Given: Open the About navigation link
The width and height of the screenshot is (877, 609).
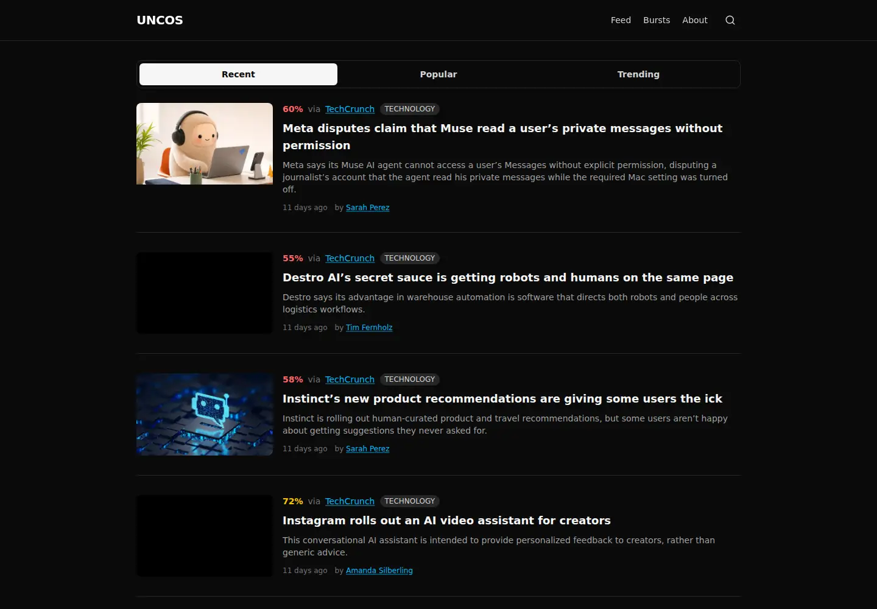Looking at the screenshot, I should pos(695,20).
